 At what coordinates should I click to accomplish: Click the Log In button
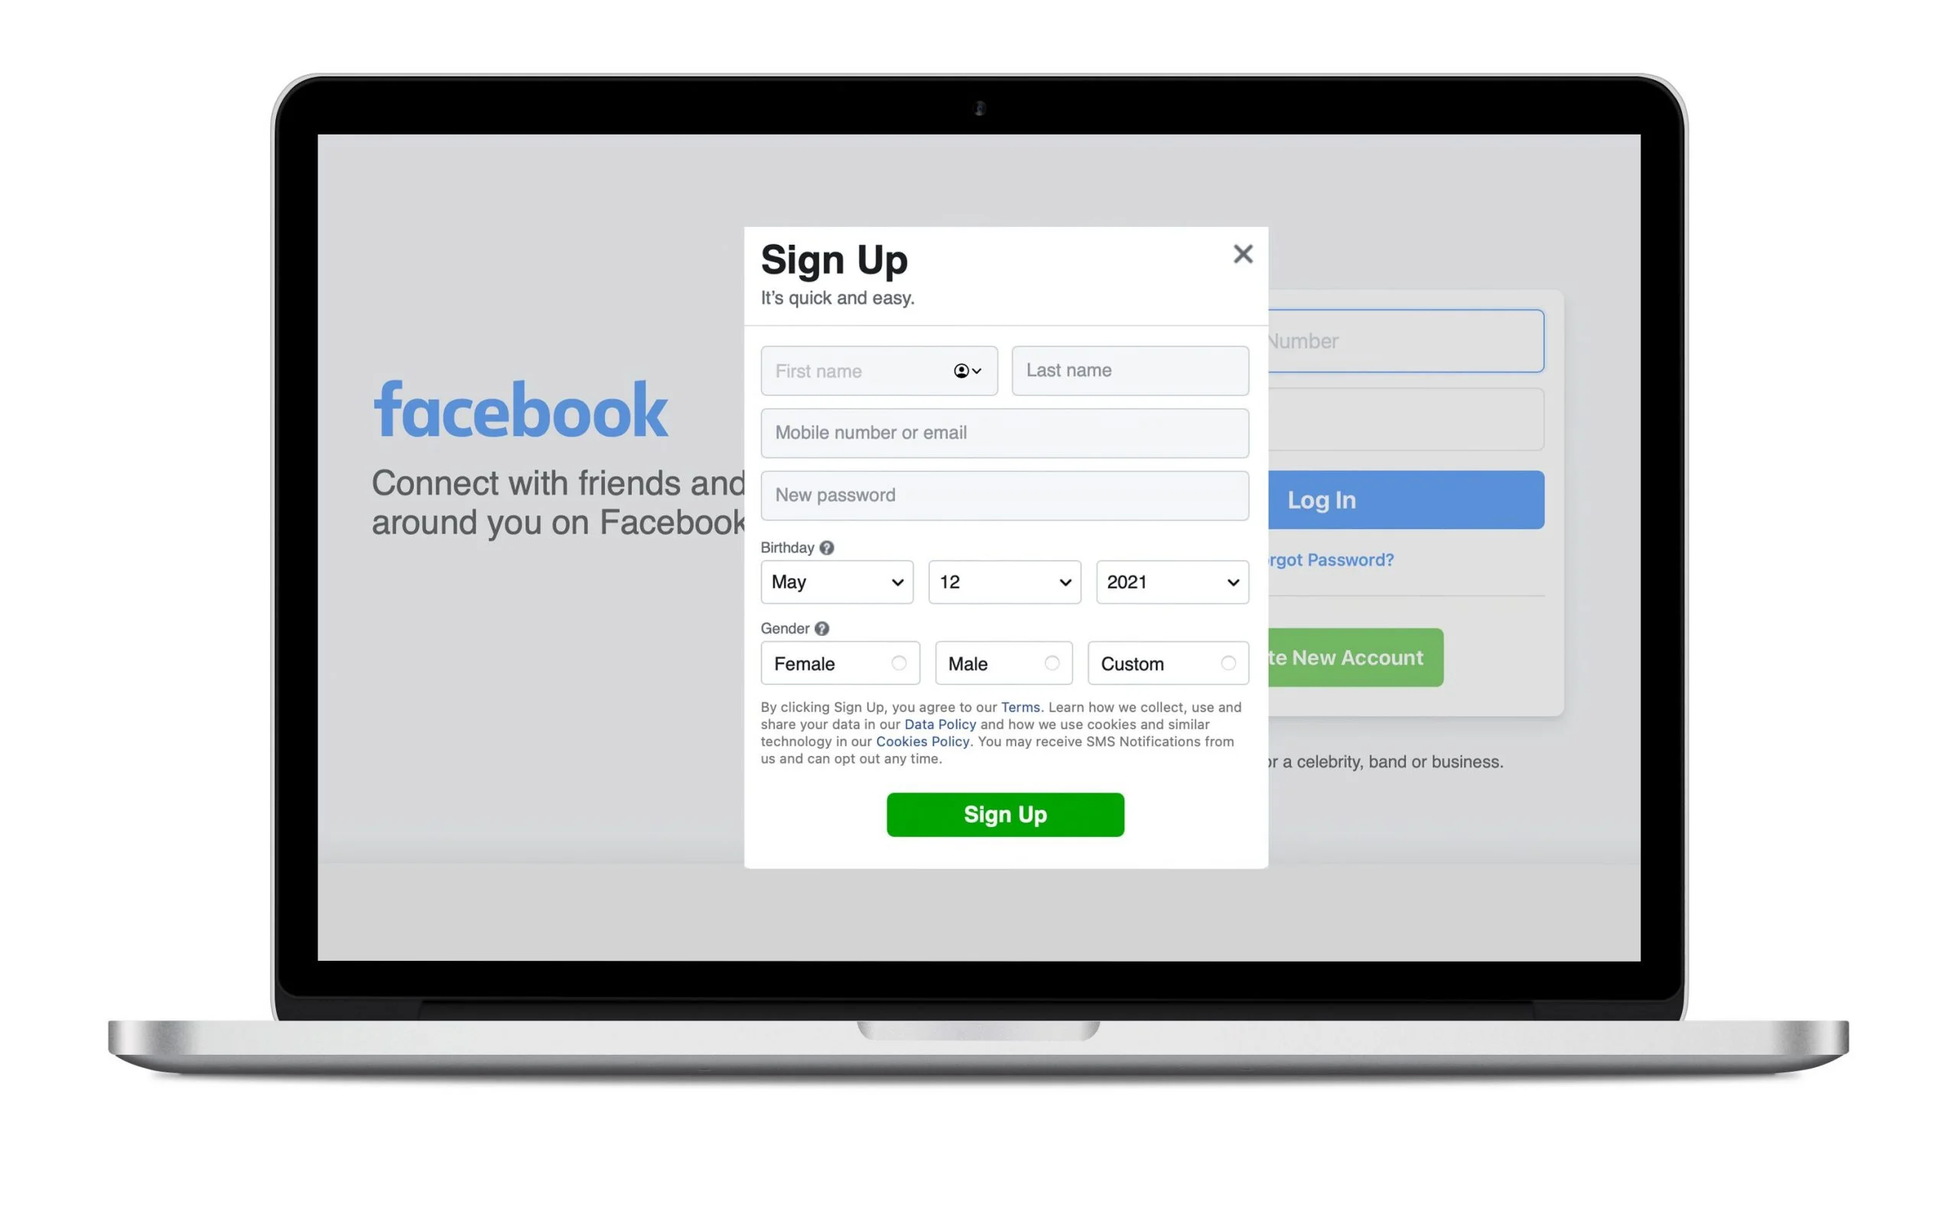(1403, 499)
